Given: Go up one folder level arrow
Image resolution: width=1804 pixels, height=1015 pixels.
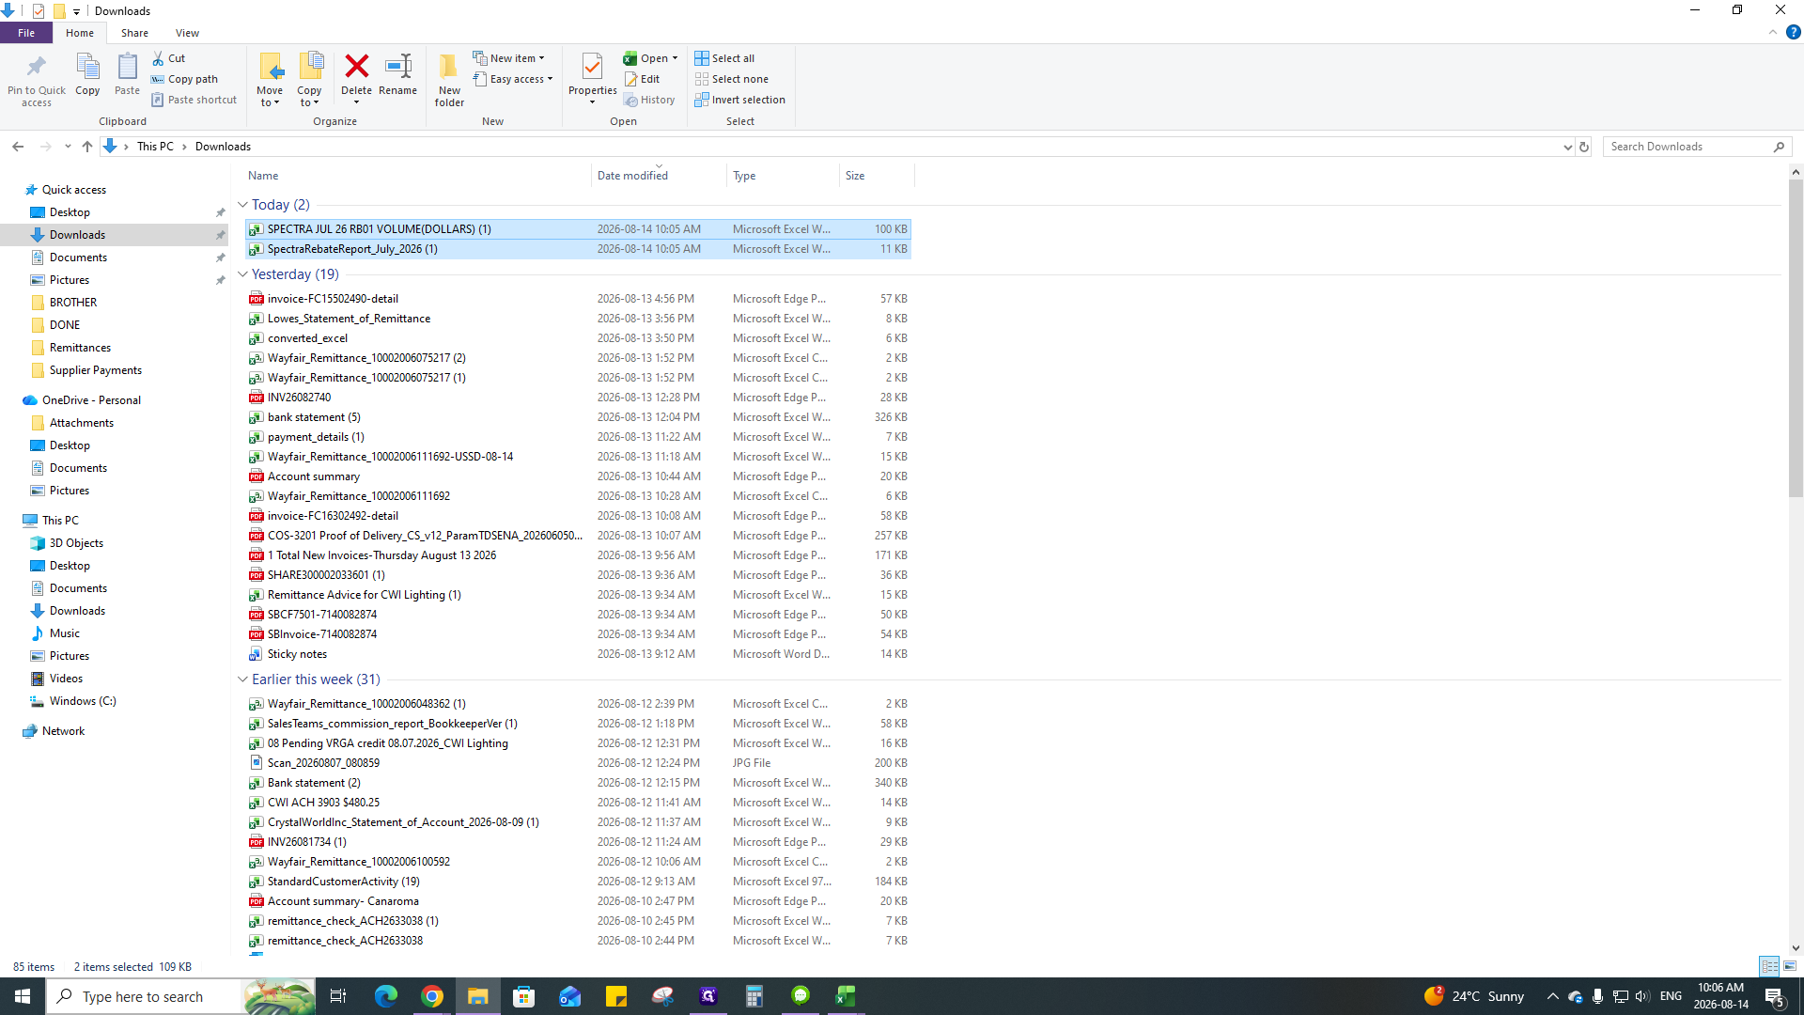Looking at the screenshot, I should [86, 147].
